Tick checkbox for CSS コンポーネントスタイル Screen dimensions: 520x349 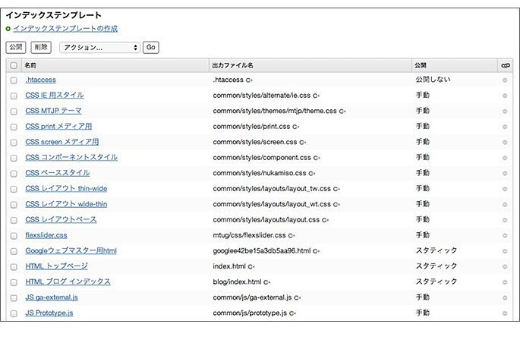pos(14,158)
